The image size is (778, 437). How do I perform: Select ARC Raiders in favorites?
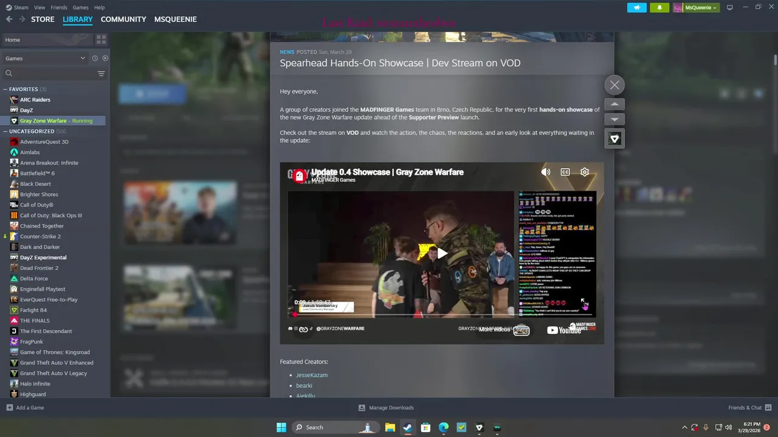35,100
